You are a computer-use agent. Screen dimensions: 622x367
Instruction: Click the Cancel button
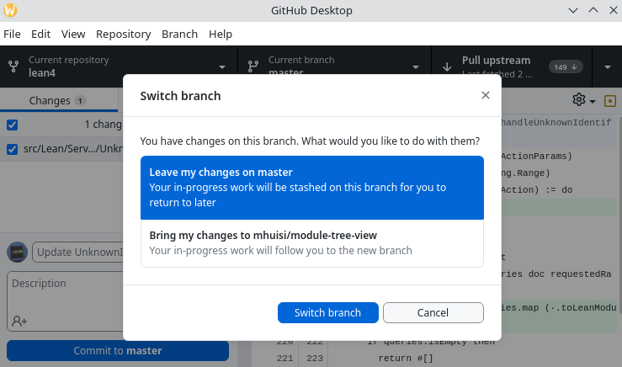(433, 313)
